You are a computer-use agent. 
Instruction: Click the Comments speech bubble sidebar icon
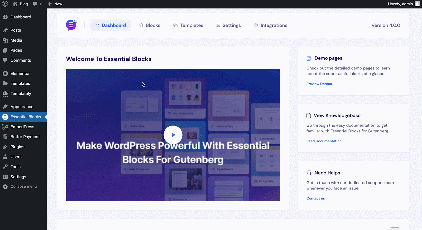5,60
